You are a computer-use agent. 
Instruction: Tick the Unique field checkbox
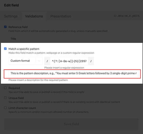click(5, 98)
